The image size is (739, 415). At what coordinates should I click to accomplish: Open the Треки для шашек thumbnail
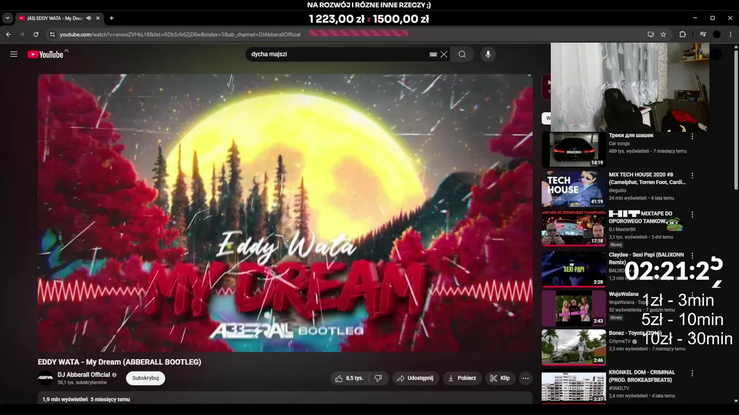click(x=574, y=149)
